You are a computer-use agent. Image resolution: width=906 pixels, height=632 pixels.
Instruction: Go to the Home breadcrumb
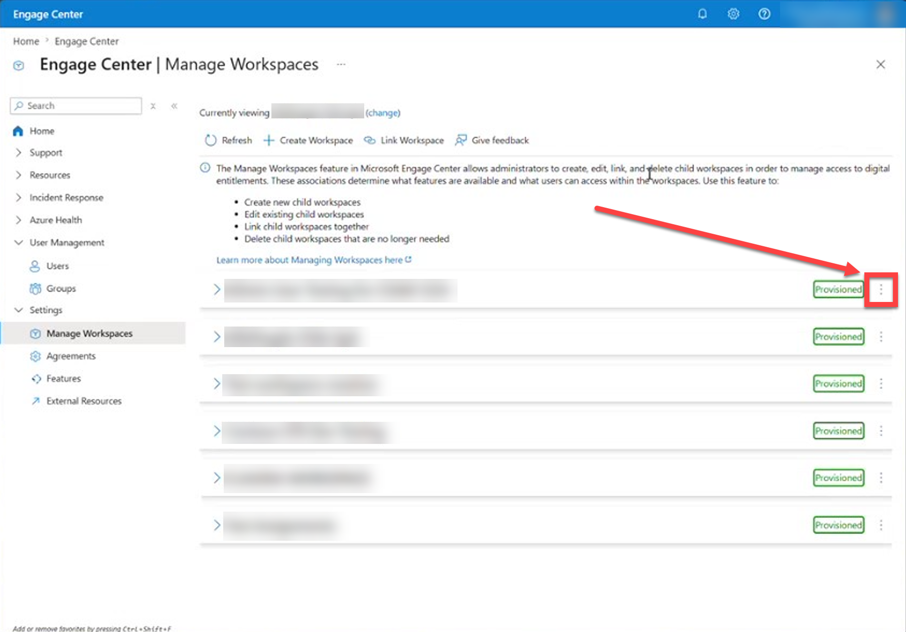[26, 41]
